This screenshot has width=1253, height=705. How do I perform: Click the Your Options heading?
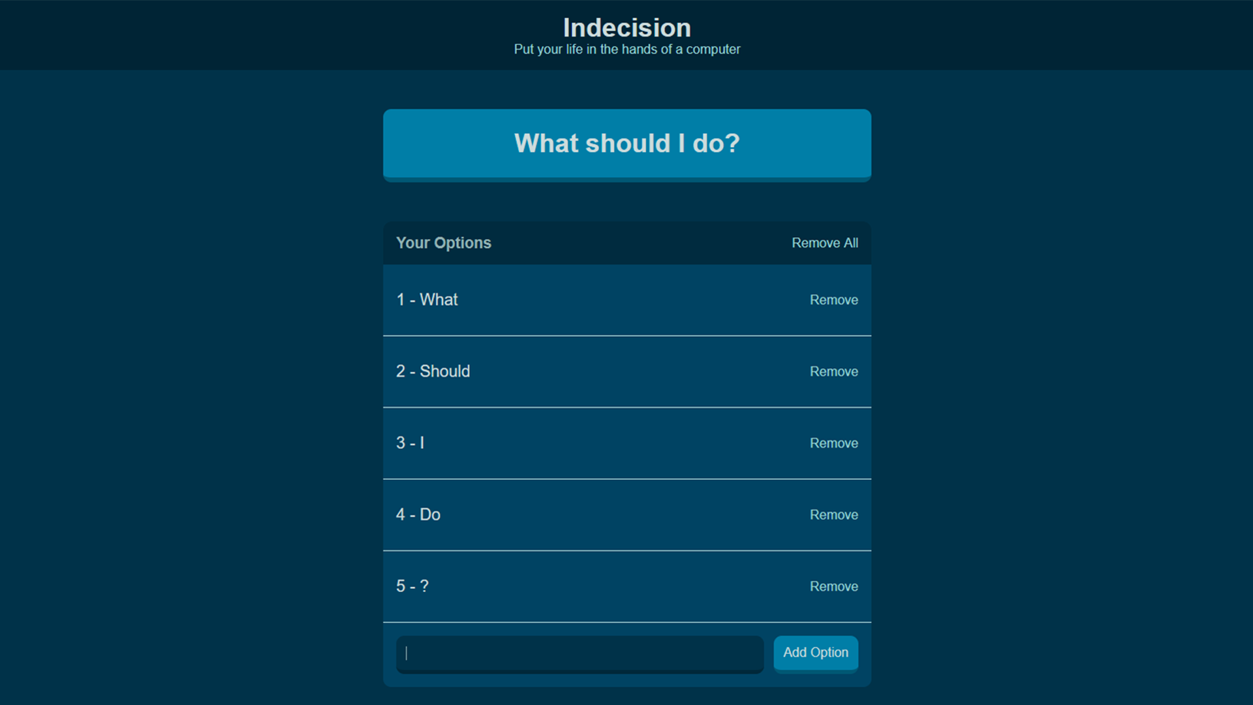[443, 243]
